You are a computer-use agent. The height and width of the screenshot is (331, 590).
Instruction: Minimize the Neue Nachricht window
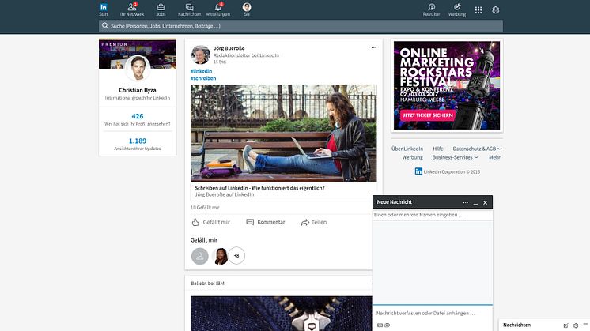pyautogui.click(x=475, y=203)
